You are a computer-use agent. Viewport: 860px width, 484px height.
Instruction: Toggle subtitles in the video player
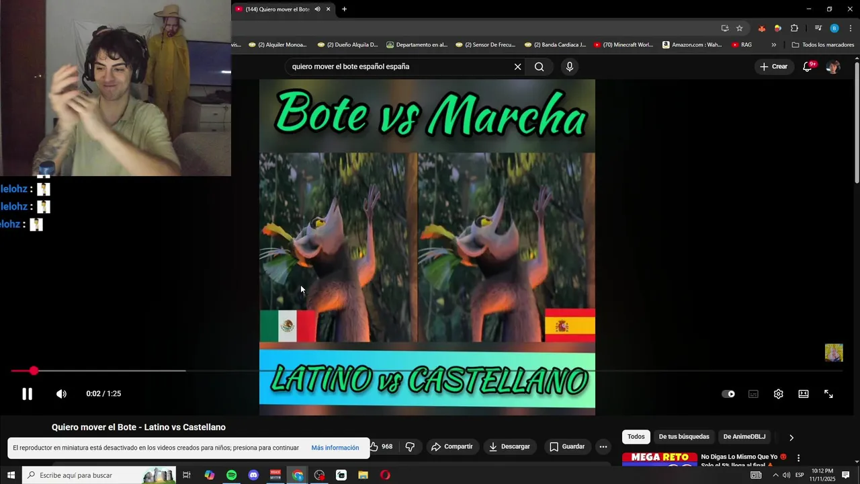tap(753, 394)
